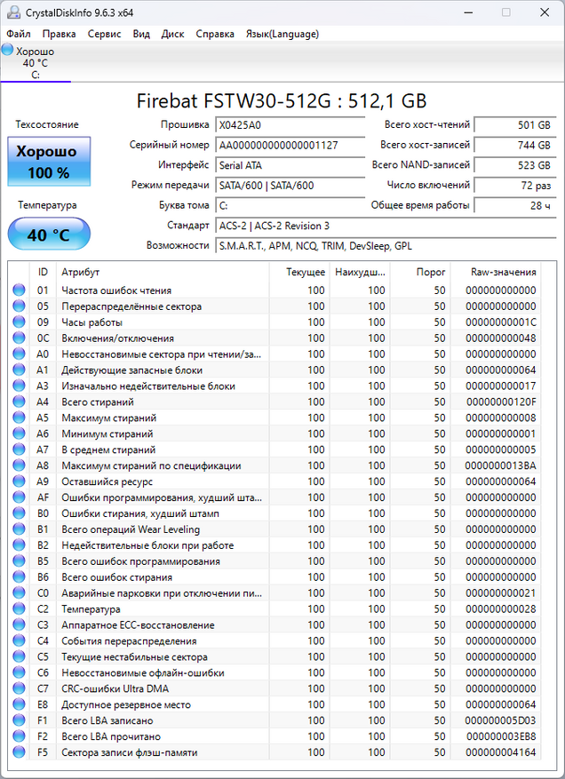Open the Диск menu

(x=172, y=34)
